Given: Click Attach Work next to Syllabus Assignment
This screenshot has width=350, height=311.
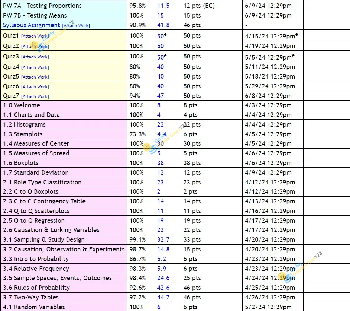Looking at the screenshot, I should click(76, 26).
